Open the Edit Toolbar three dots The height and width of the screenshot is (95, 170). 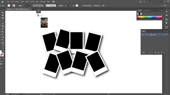[1, 68]
